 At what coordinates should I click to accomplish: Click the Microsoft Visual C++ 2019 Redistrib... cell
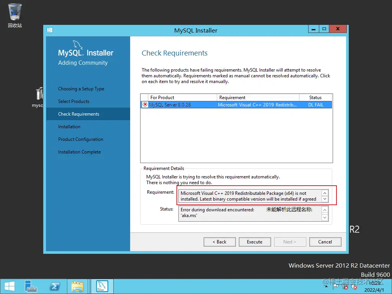point(257,105)
